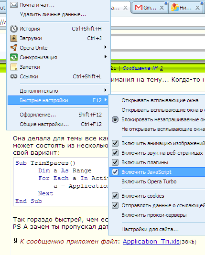
Task: Click the address bar field
Action: pyautogui.click(x=158, y=21)
